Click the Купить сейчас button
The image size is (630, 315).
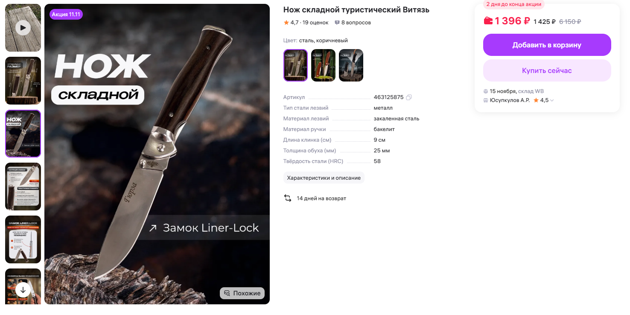(x=547, y=70)
